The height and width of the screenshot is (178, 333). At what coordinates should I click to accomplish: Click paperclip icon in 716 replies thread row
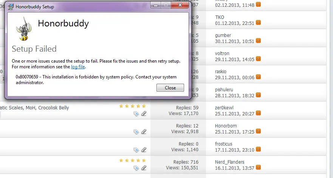(144, 168)
